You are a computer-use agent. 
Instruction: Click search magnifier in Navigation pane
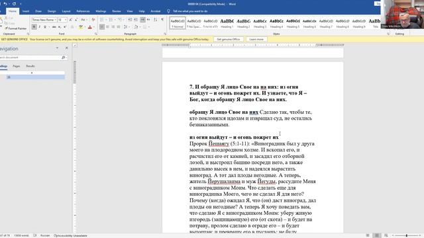(x=63, y=58)
